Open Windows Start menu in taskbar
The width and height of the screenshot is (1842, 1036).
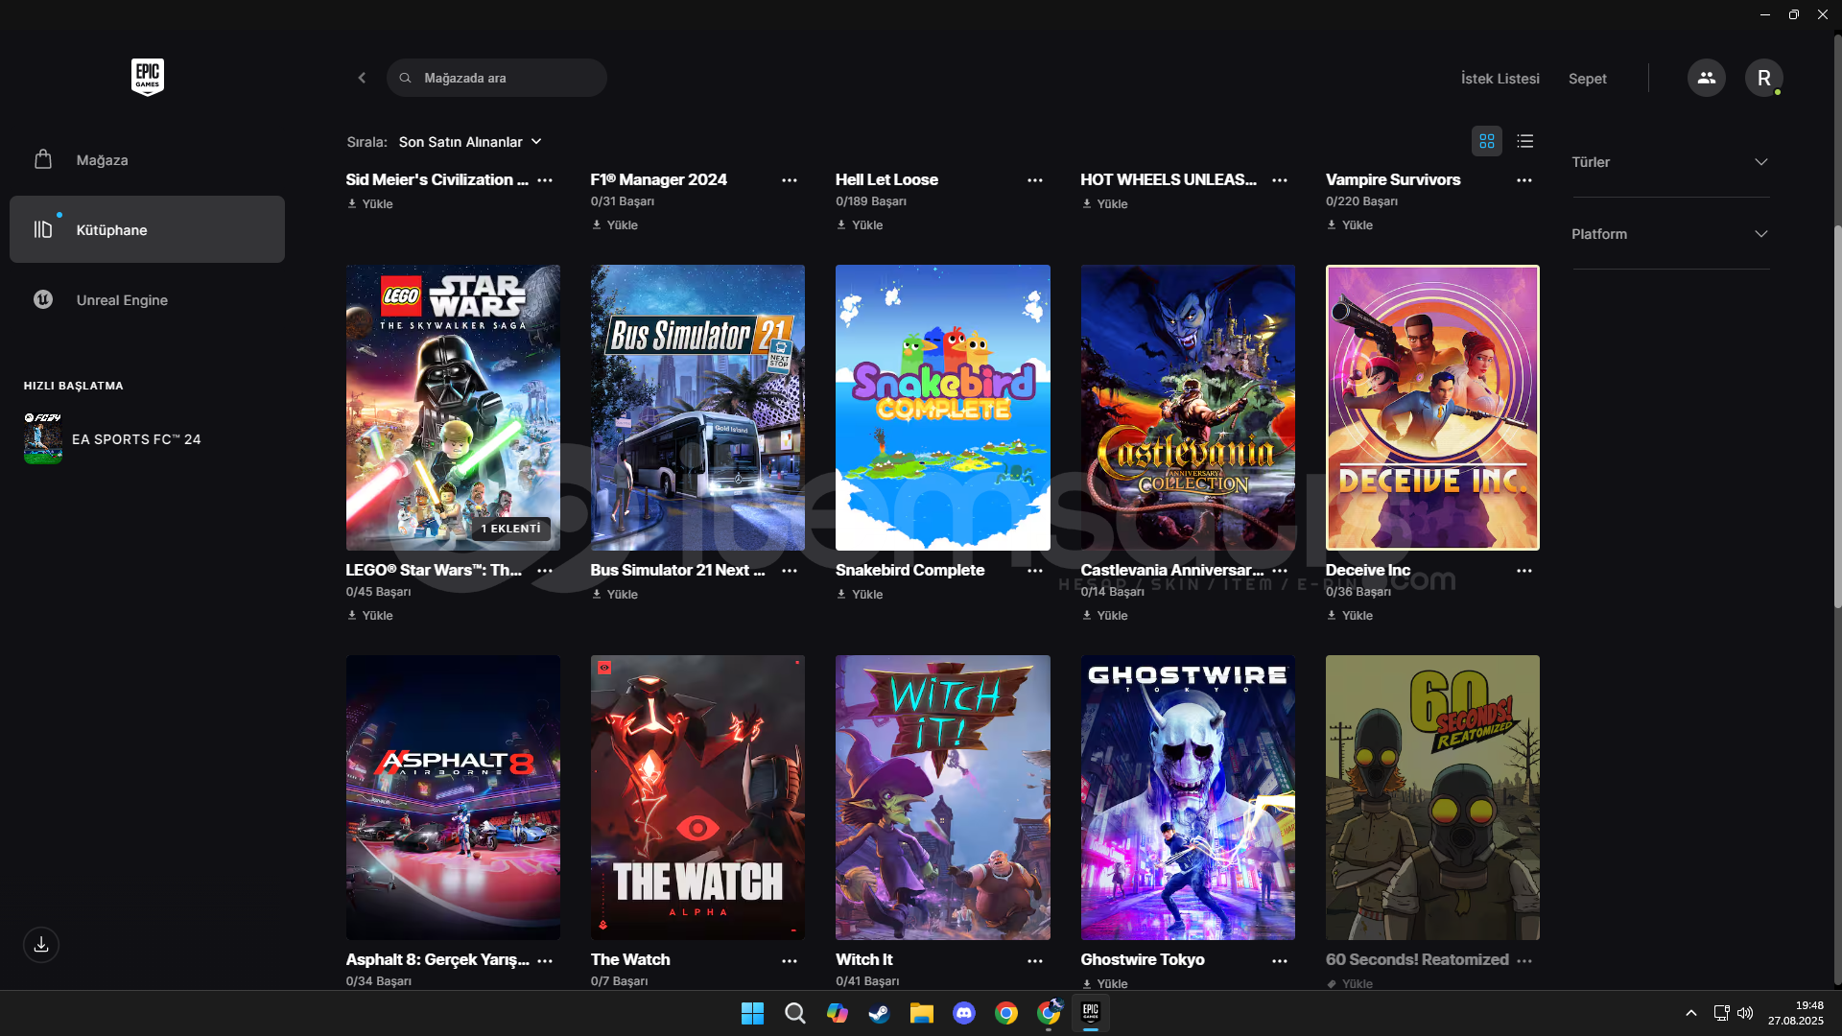[x=752, y=1013]
